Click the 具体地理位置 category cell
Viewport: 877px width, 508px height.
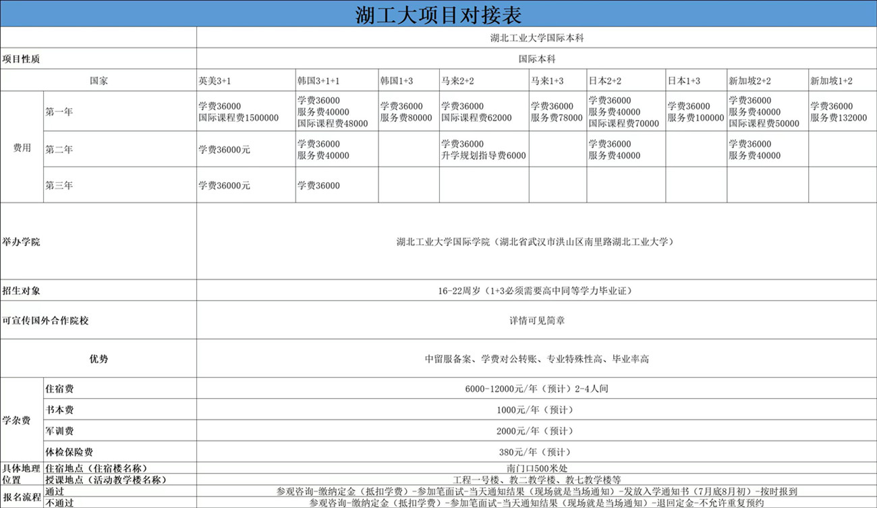(x=22, y=474)
